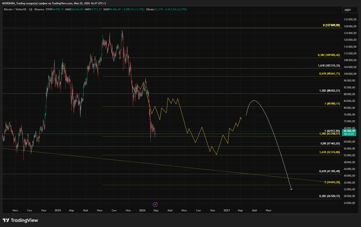
Task: Click the 1 (80 980,11) Fibonacci level
Action: pyautogui.click(x=332, y=104)
